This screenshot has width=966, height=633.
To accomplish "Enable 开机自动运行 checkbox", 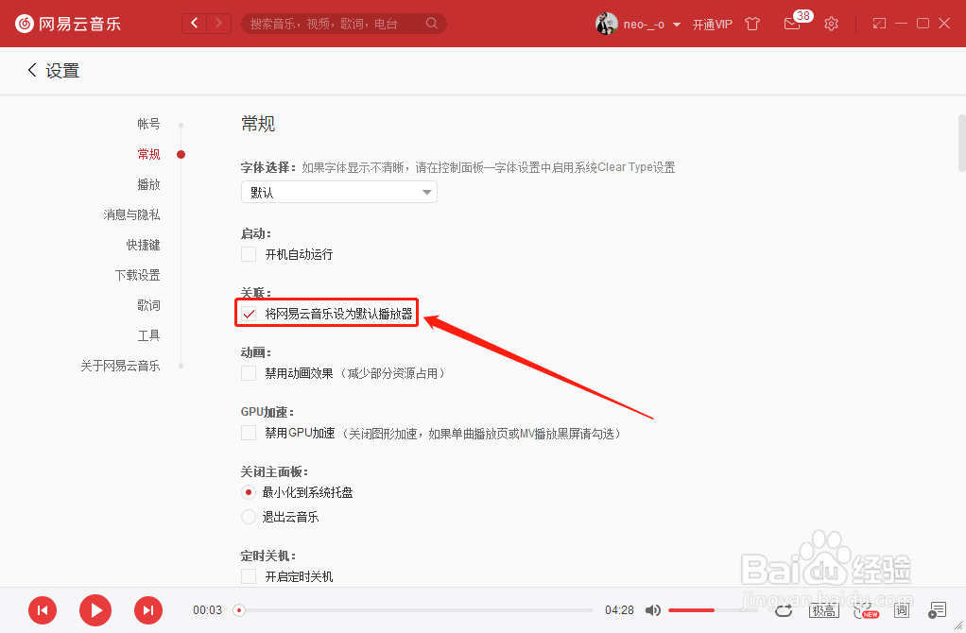I will (x=249, y=254).
